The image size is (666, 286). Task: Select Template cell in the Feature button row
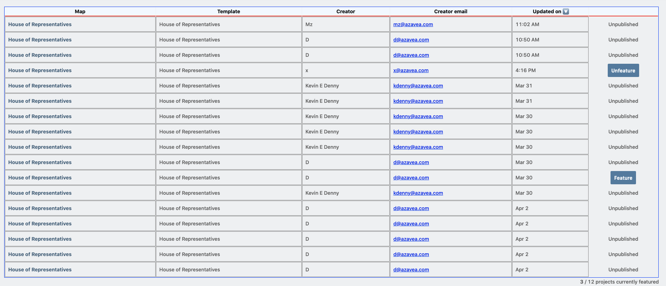pyautogui.click(x=229, y=178)
